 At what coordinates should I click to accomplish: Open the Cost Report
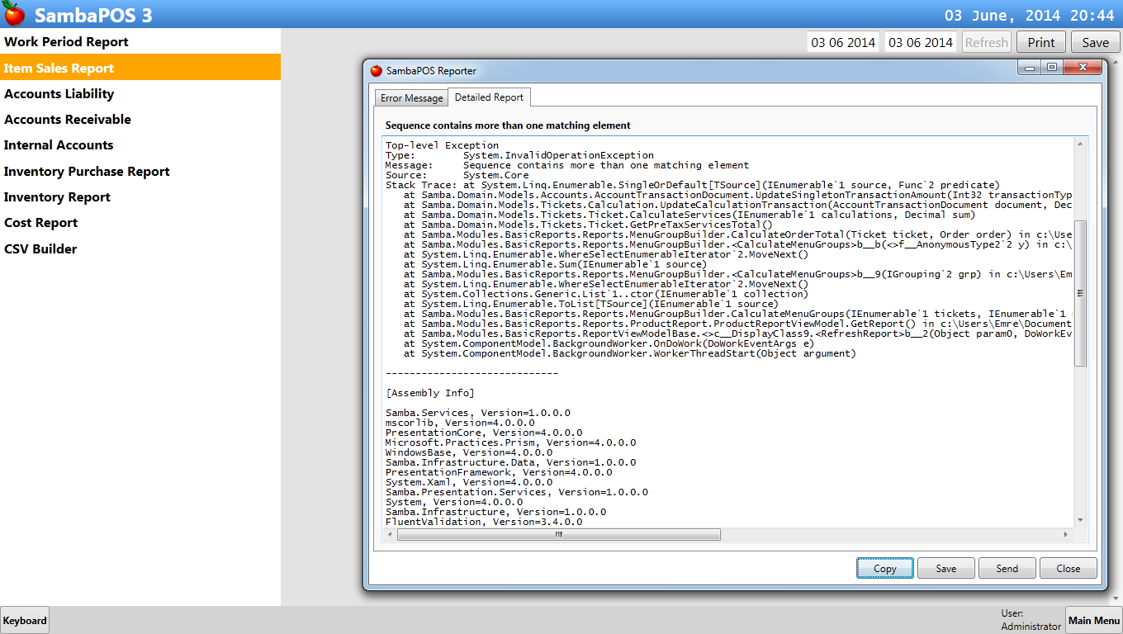coord(41,223)
